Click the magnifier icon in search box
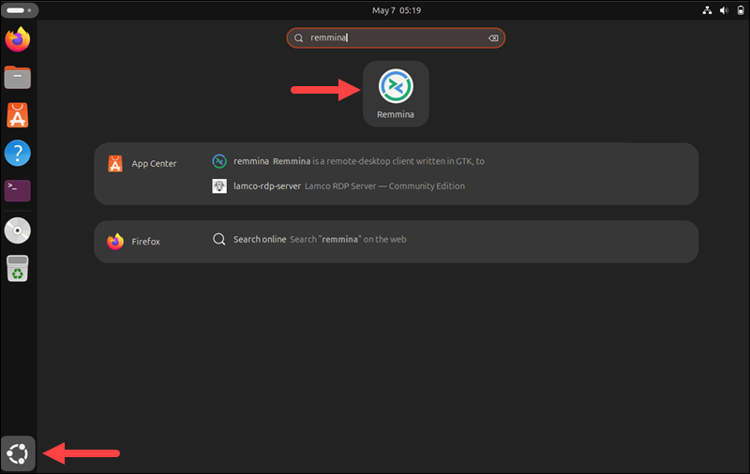The width and height of the screenshot is (750, 474). 298,38
